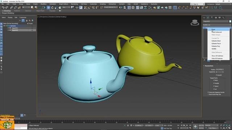This screenshot has height=130, width=232.
Task: Click the Set Key plus button
Action: click(x=195, y=126)
